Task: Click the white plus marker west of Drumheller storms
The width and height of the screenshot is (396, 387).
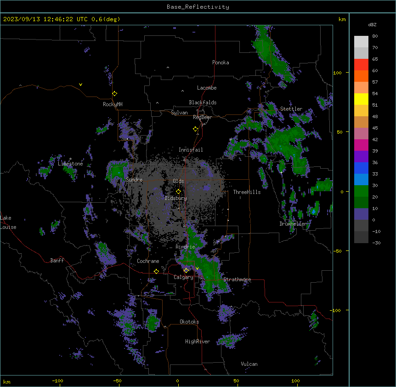Action: click(281, 172)
